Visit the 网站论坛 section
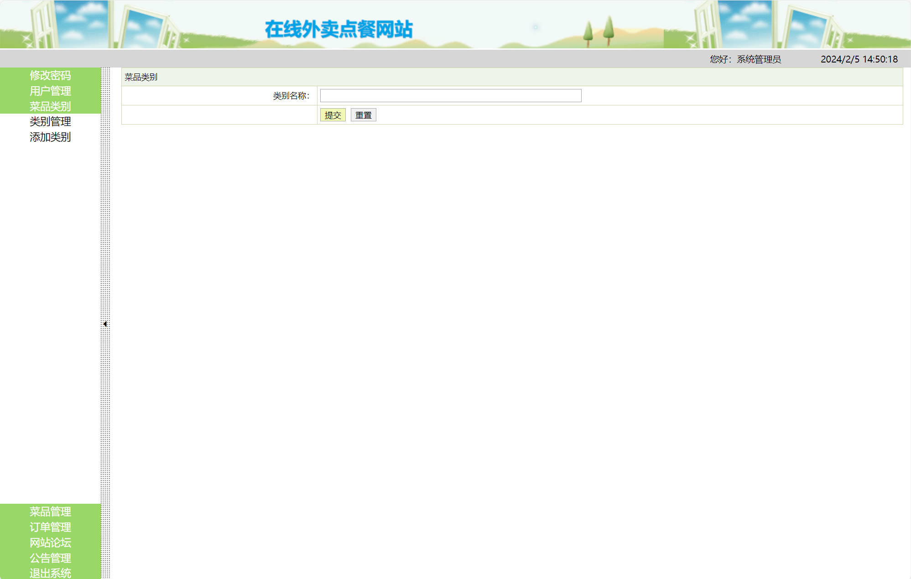Image resolution: width=911 pixels, height=579 pixels. pyautogui.click(x=50, y=543)
